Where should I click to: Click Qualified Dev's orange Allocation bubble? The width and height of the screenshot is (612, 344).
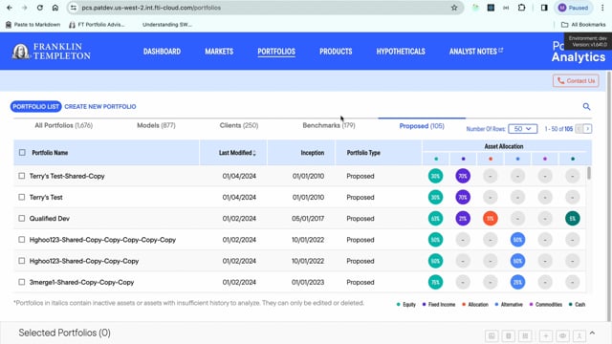pyautogui.click(x=491, y=219)
